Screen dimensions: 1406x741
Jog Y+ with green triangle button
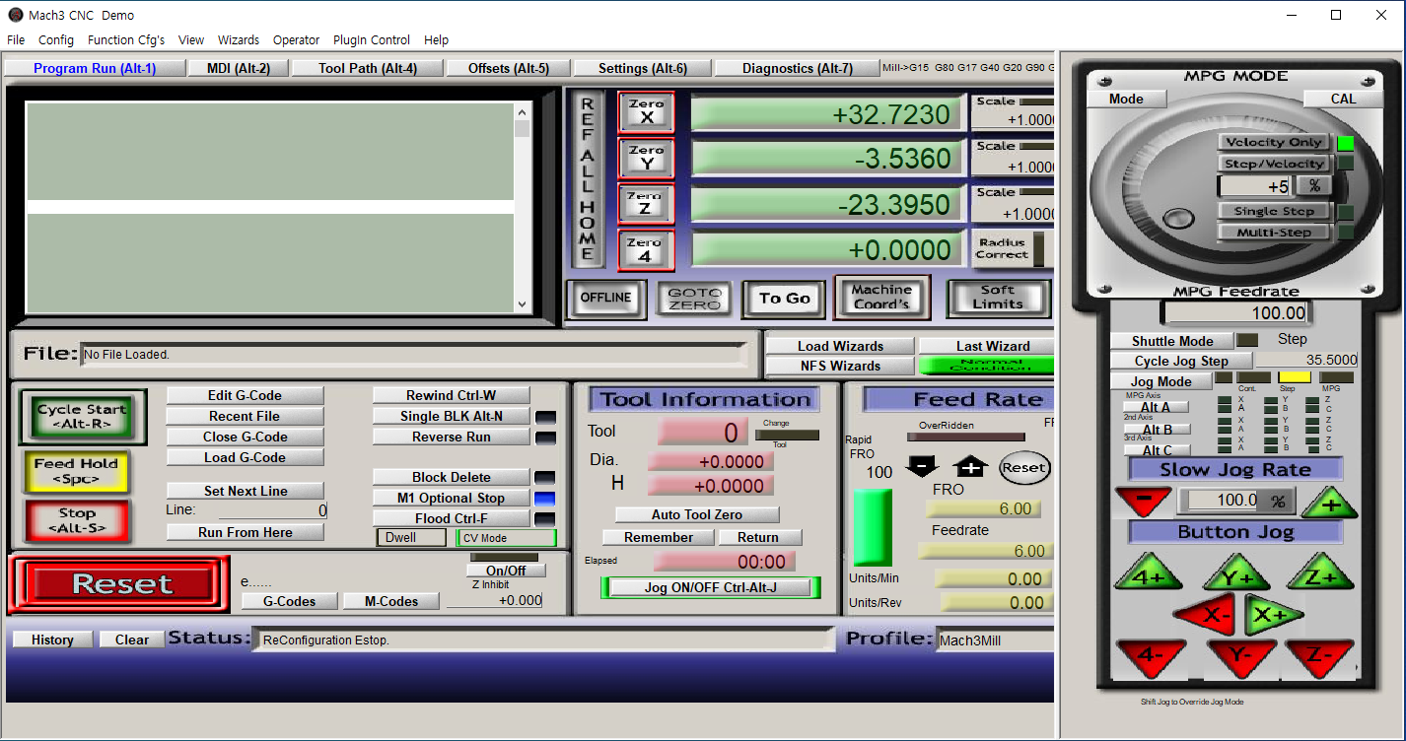point(1236,575)
